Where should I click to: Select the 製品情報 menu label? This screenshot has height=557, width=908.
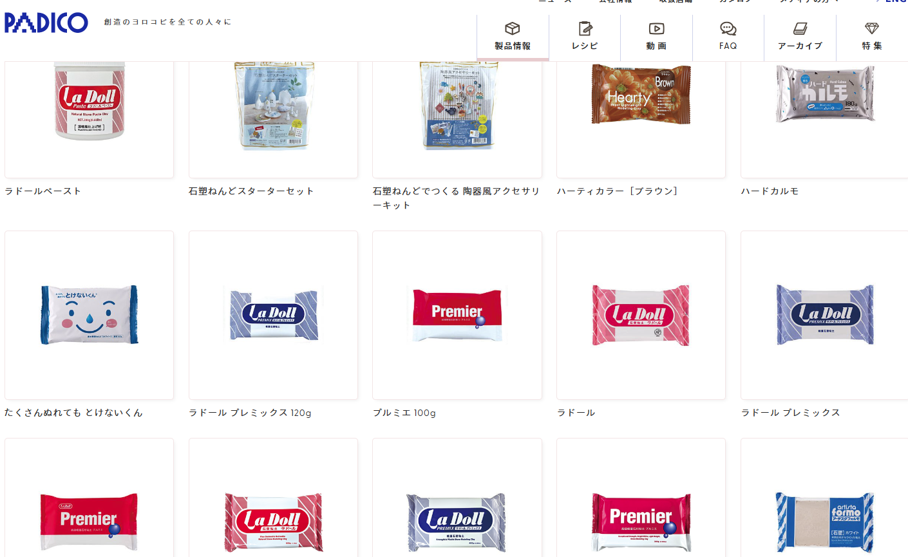point(513,46)
